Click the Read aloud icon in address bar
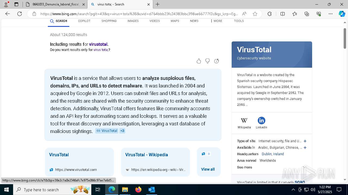Viewport: 348px width, 195px height. 244,14
